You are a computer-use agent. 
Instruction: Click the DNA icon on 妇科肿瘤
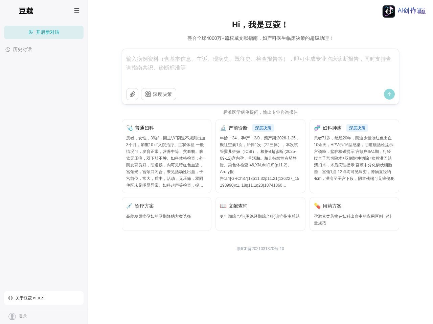317,128
